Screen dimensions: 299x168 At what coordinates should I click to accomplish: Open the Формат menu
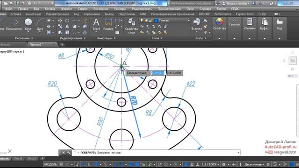point(66,9)
